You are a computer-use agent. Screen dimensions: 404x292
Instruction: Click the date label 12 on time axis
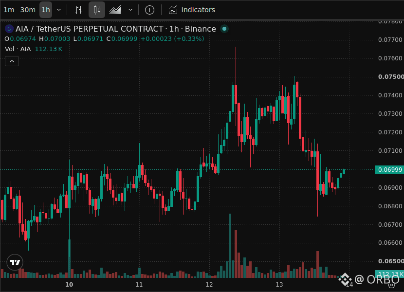tap(209, 285)
